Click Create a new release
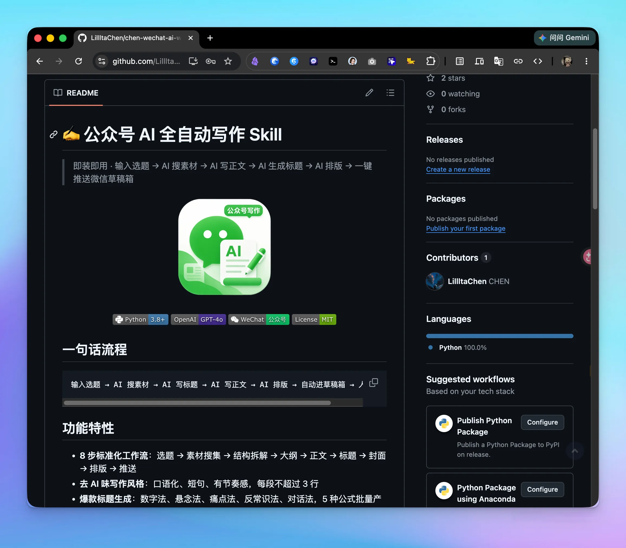 [x=458, y=169]
